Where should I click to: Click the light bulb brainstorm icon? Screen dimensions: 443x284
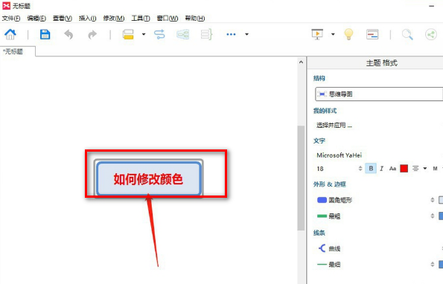(x=348, y=34)
